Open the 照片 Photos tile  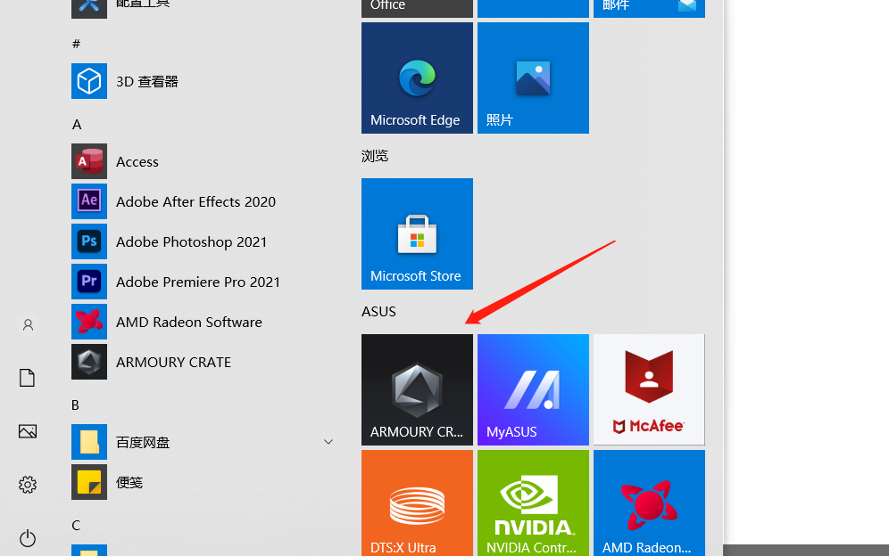coord(533,78)
